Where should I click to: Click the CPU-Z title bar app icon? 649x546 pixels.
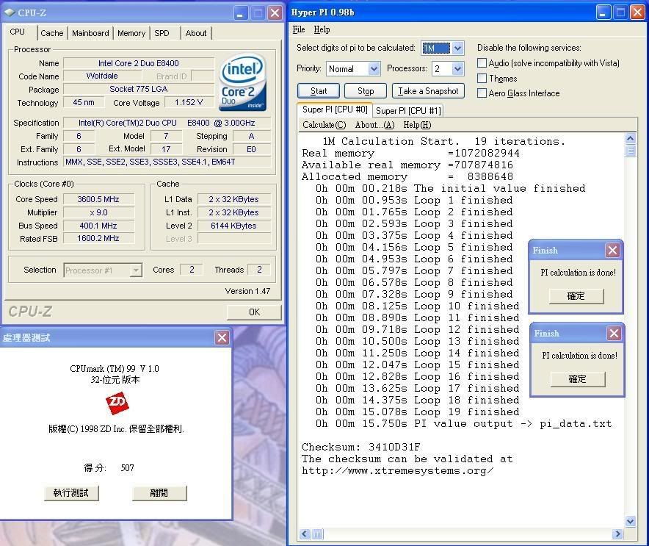(x=10, y=12)
